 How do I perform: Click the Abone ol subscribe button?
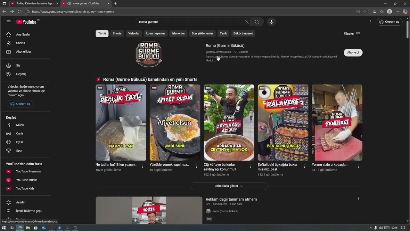pos(353,53)
